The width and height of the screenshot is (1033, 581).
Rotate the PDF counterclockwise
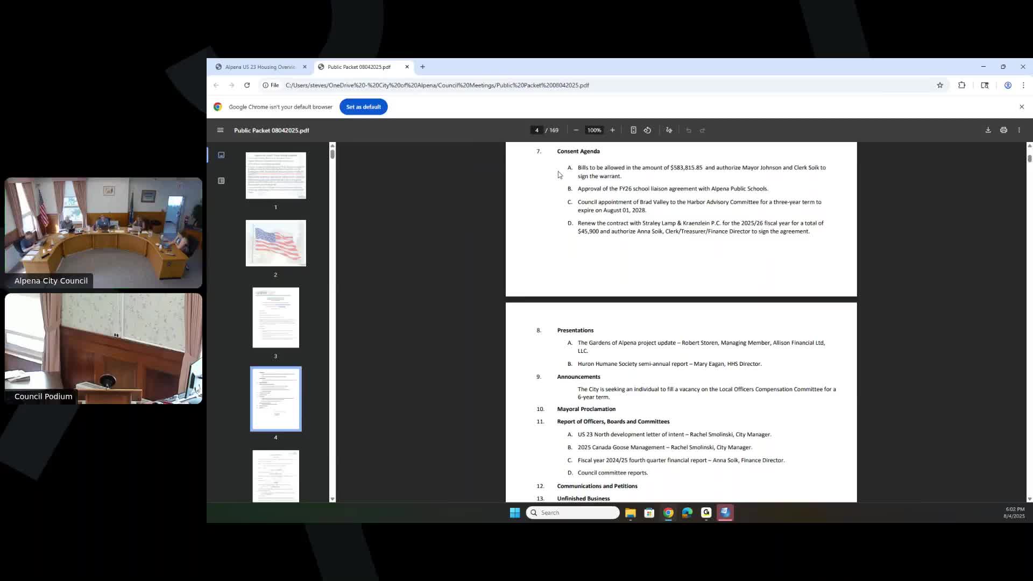point(647,130)
